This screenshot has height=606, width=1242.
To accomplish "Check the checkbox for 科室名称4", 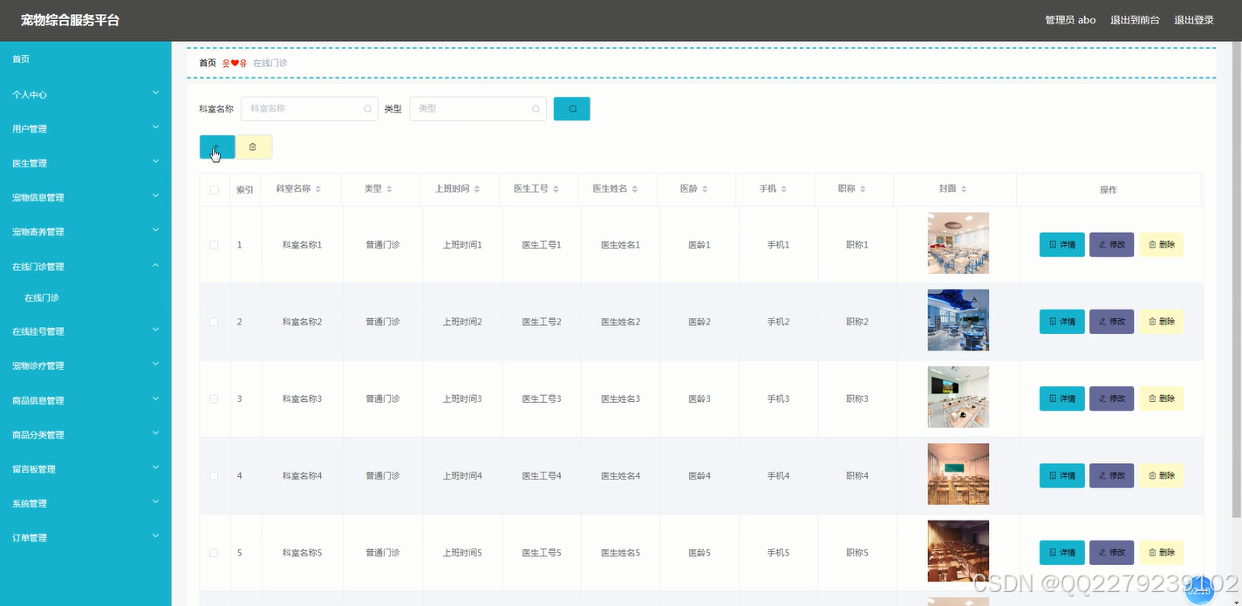I will 214,475.
